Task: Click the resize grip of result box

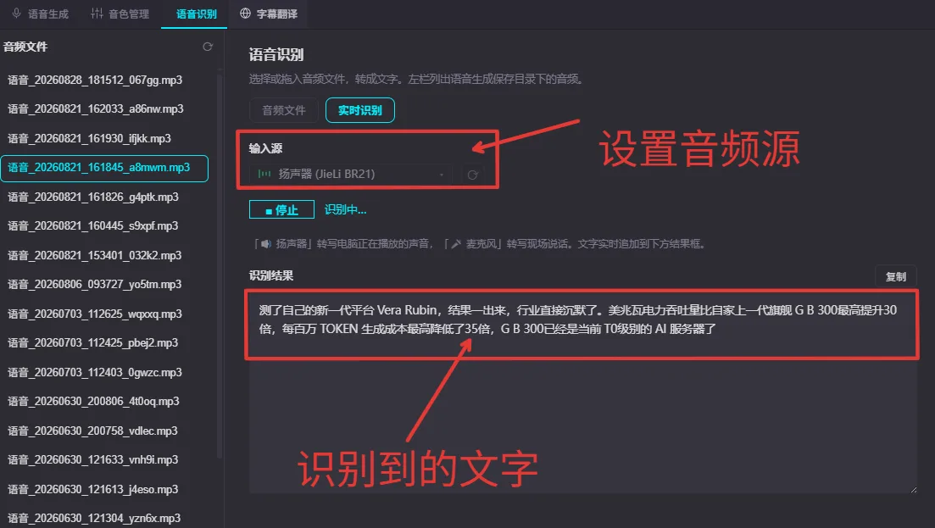Action: click(x=913, y=489)
